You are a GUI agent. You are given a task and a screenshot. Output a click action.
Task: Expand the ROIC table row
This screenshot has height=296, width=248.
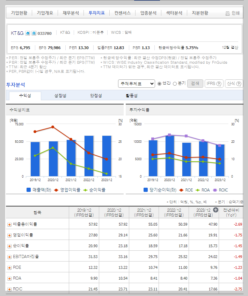(9, 289)
